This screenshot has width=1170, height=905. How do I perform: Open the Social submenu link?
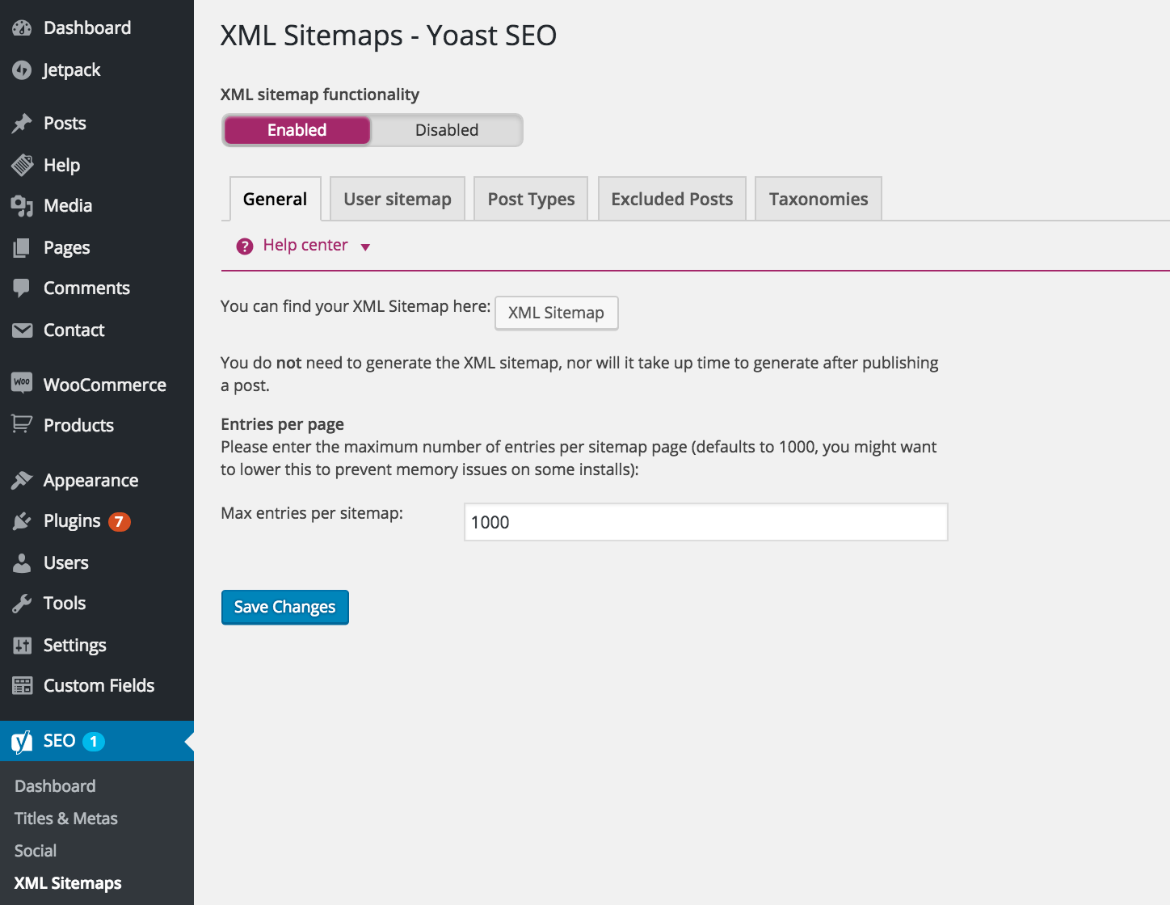[x=36, y=851]
